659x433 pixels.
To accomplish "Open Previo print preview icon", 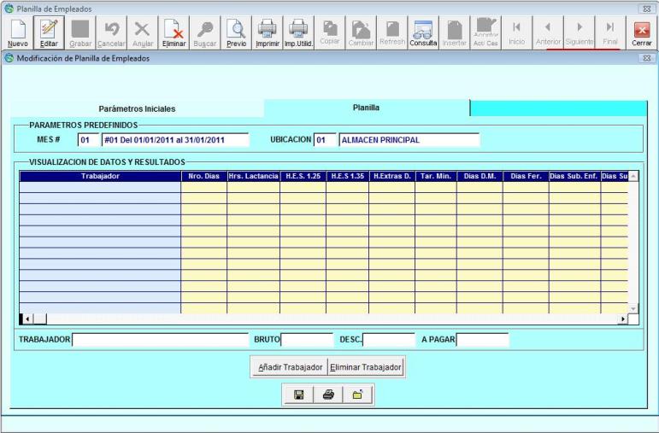I will coord(236,33).
